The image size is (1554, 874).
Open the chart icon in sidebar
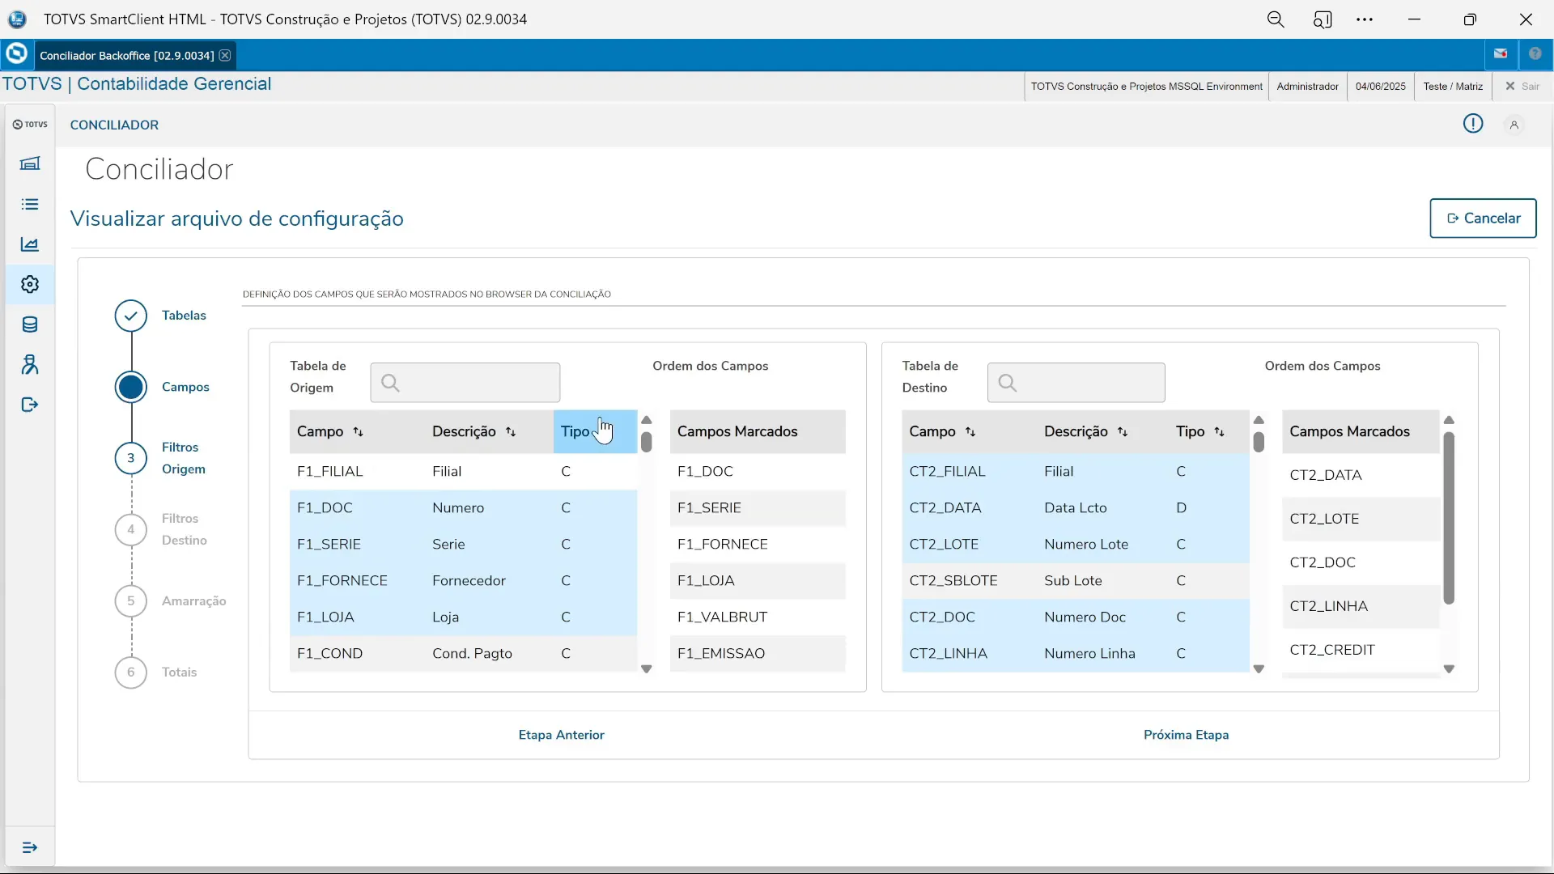tap(30, 244)
